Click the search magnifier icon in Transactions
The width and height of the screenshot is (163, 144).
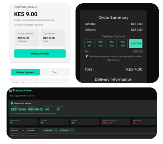click(x=12, y=136)
